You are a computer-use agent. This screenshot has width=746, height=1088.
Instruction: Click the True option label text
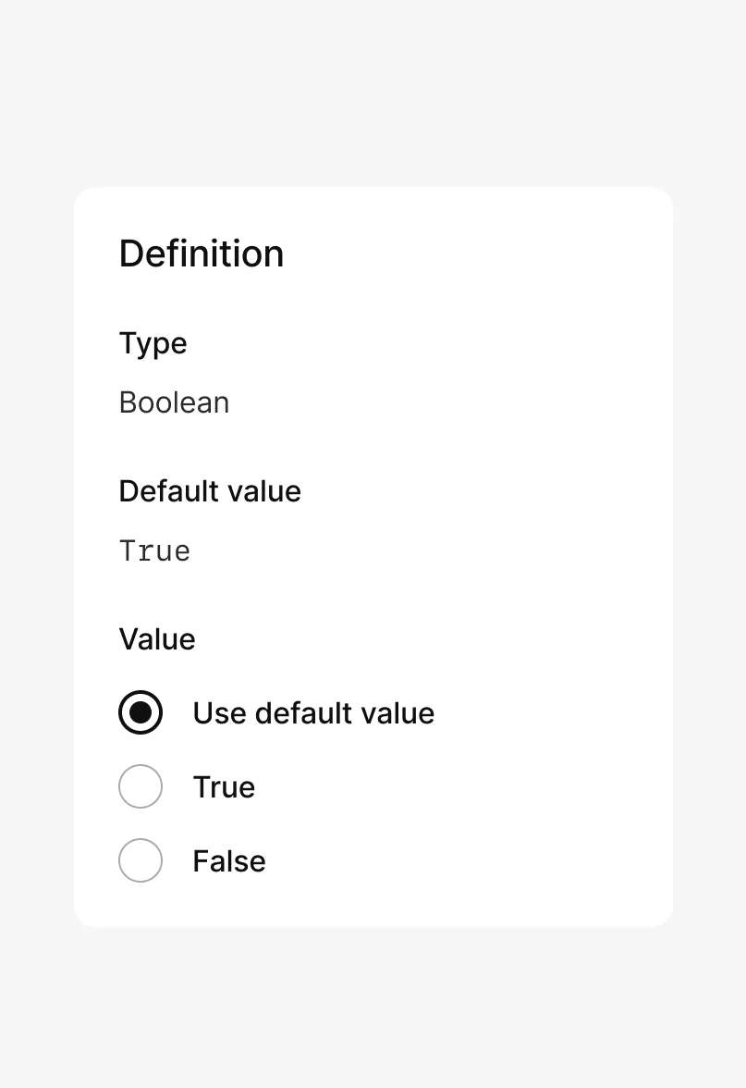point(224,787)
